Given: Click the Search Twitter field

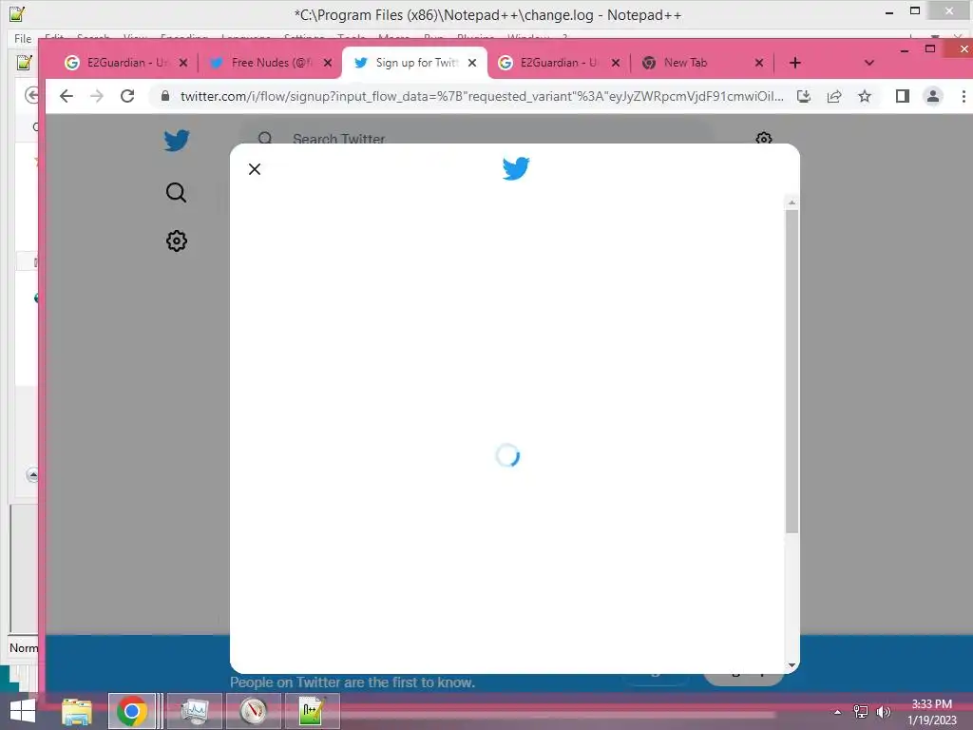Looking at the screenshot, I should coord(478,139).
